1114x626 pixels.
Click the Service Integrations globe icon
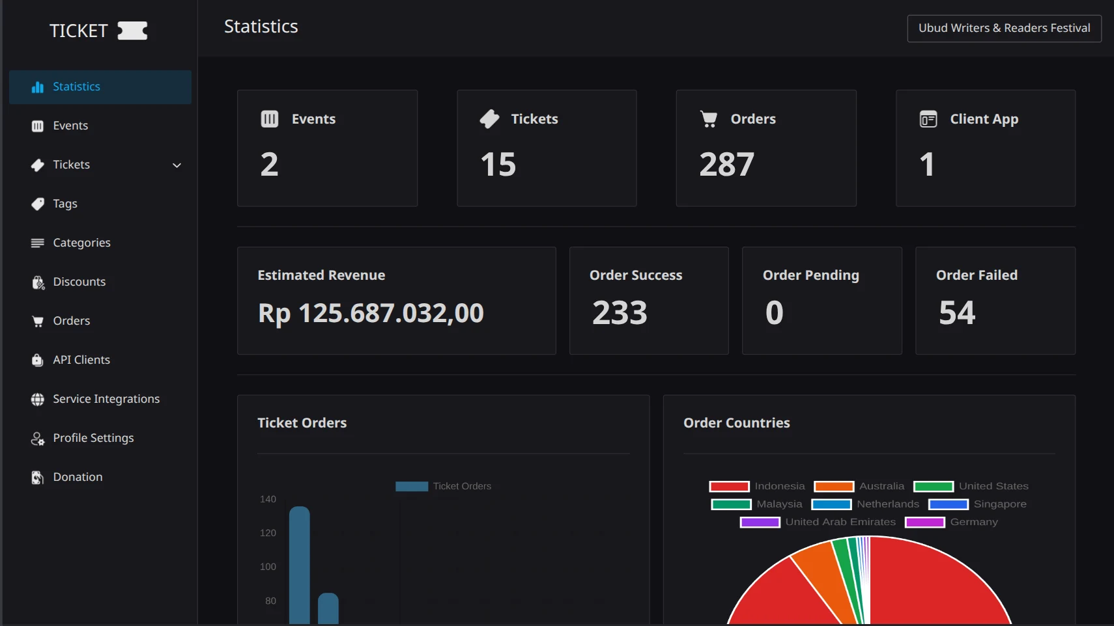pyautogui.click(x=38, y=400)
